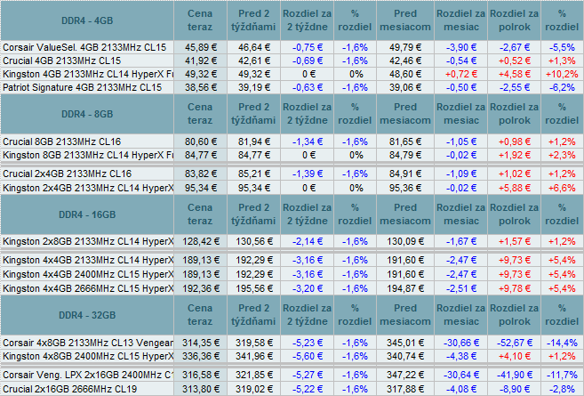
Task: Click the -3,20 € two-week difference cell
Action: [308, 288]
